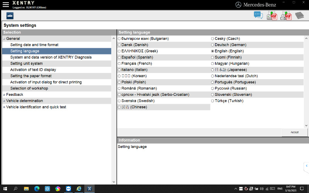Select Korean language radio button

(x=119, y=76)
